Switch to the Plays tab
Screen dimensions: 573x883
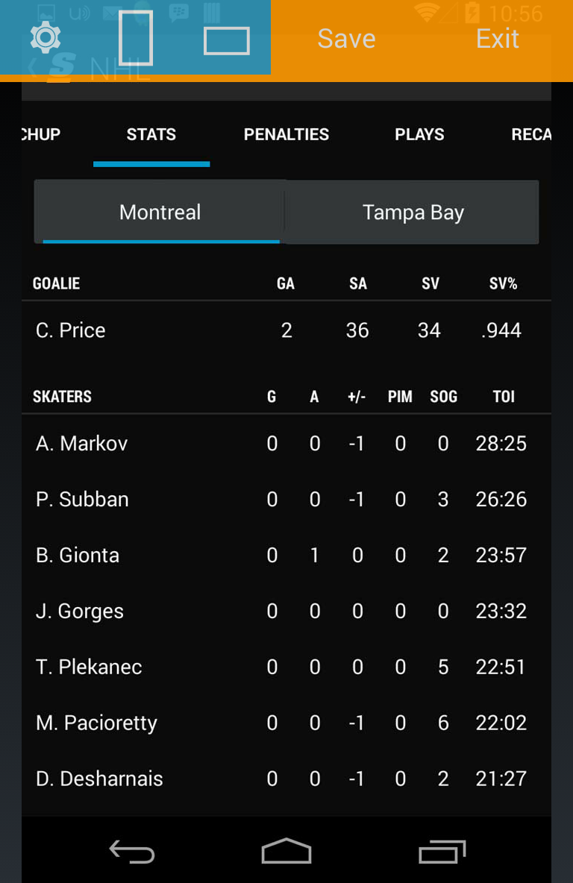[x=419, y=134]
